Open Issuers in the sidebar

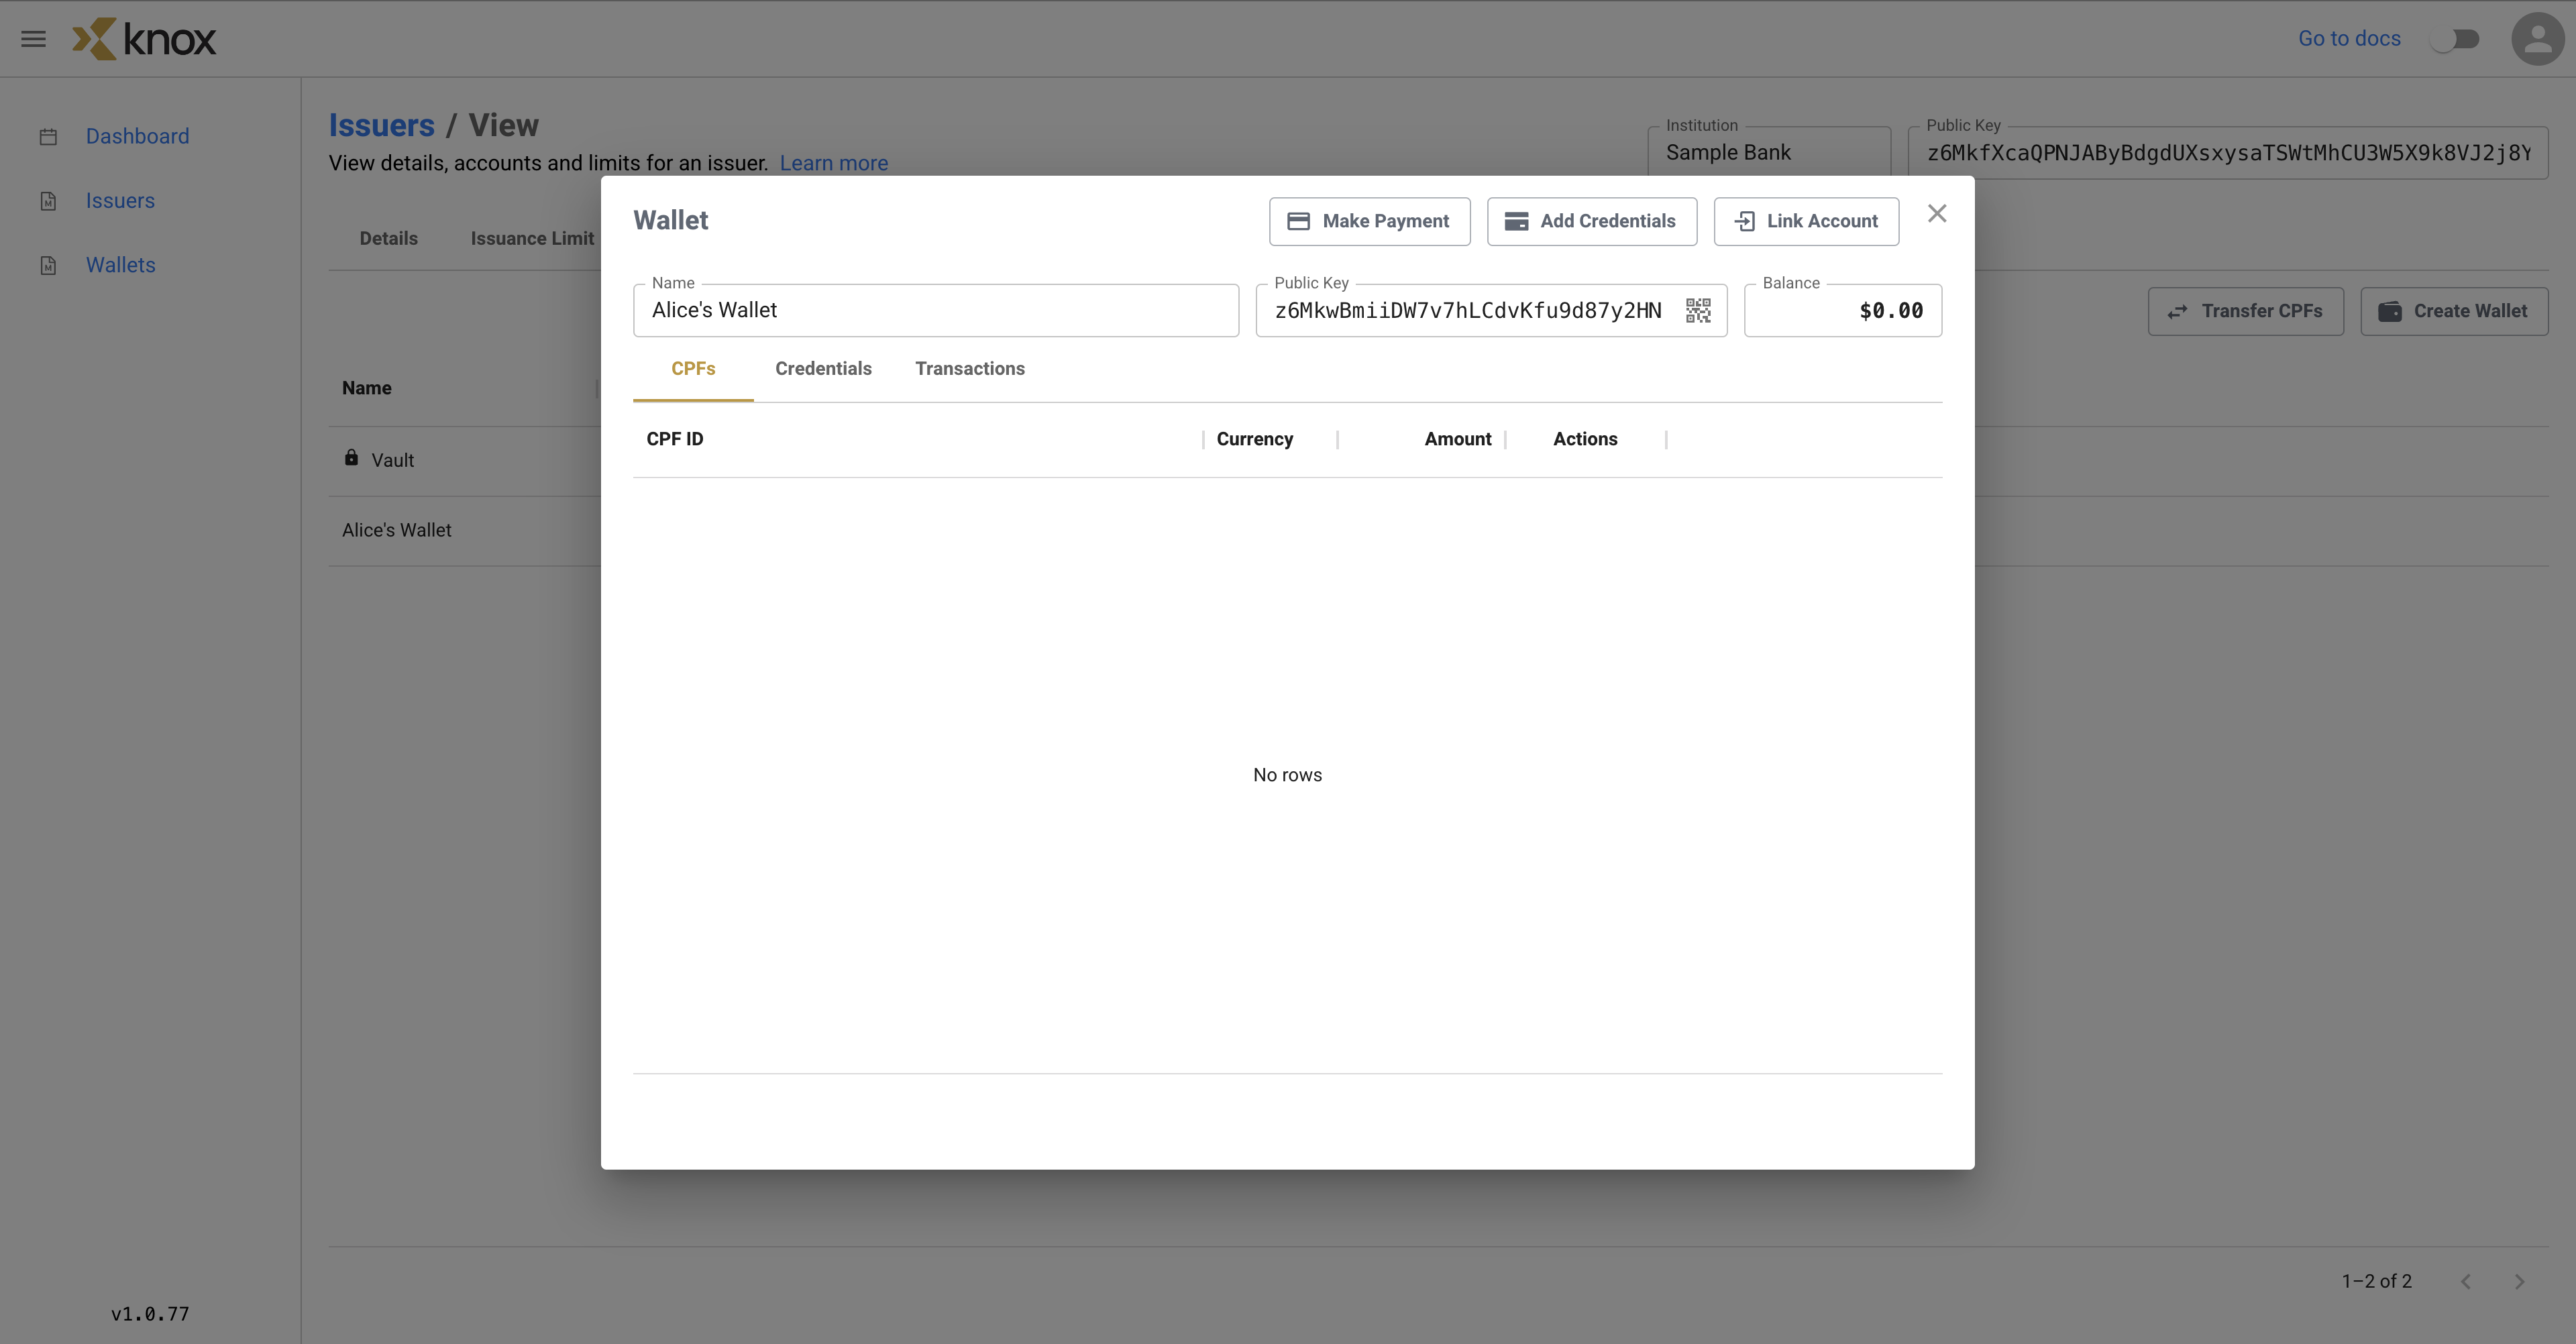(x=120, y=201)
